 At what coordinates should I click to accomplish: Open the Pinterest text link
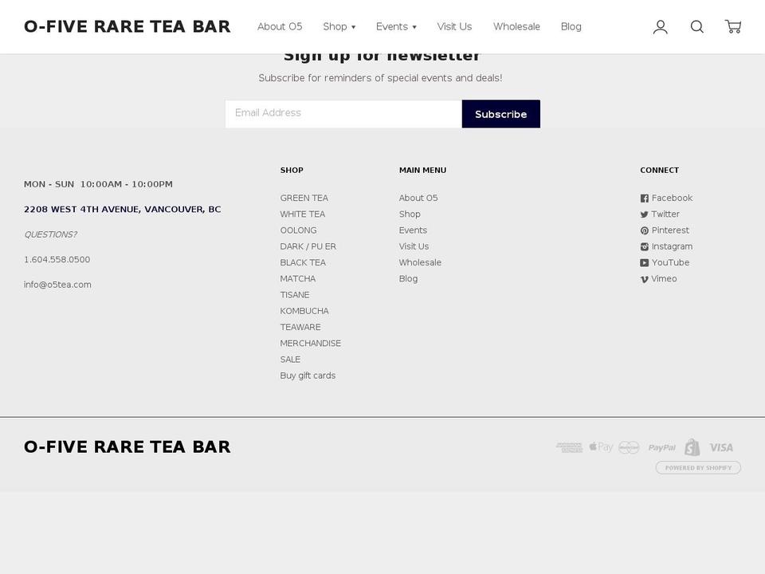tap(670, 230)
